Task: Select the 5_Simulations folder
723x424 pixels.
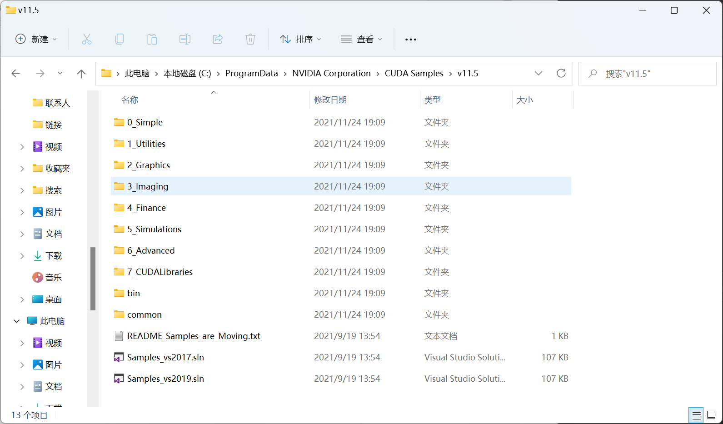Action: [154, 229]
